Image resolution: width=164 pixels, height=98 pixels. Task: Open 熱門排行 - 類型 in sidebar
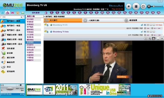click(x=12, y=21)
